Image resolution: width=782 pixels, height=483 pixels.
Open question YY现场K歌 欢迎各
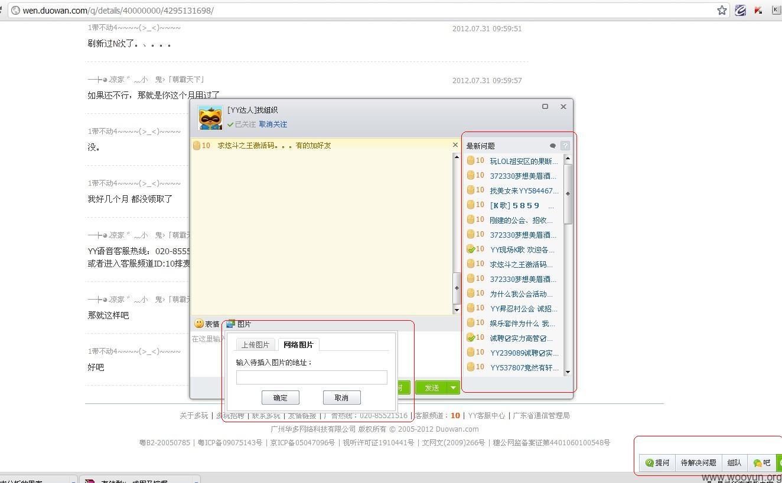point(522,249)
